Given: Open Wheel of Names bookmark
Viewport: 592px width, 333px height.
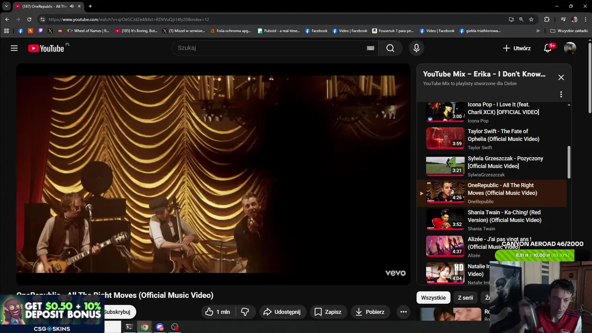Looking at the screenshot, I should tap(88, 31).
